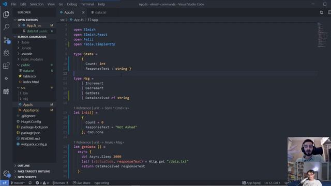Expand the obj folder
This screenshot has height=186, width=331.
click(25, 99)
